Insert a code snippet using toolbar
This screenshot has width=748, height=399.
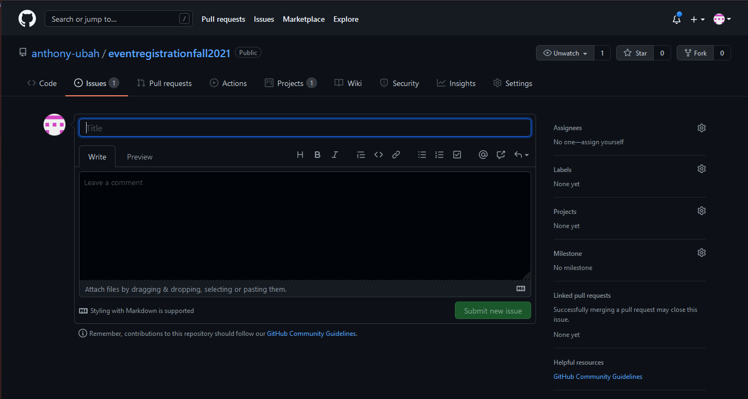click(x=379, y=155)
